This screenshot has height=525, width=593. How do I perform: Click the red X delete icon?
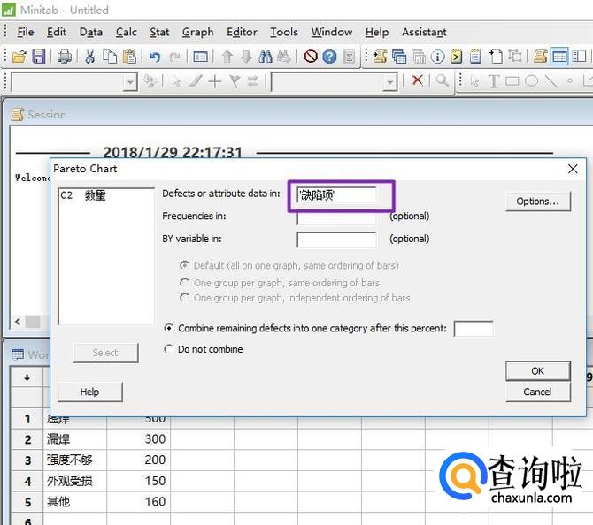(x=417, y=80)
